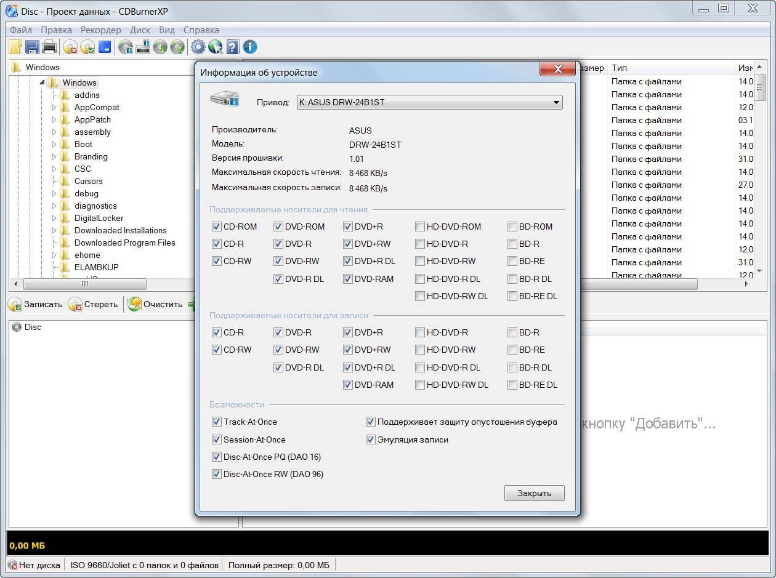Open a project with the folder toolbar icon
The width and height of the screenshot is (776, 578).
coord(15,47)
